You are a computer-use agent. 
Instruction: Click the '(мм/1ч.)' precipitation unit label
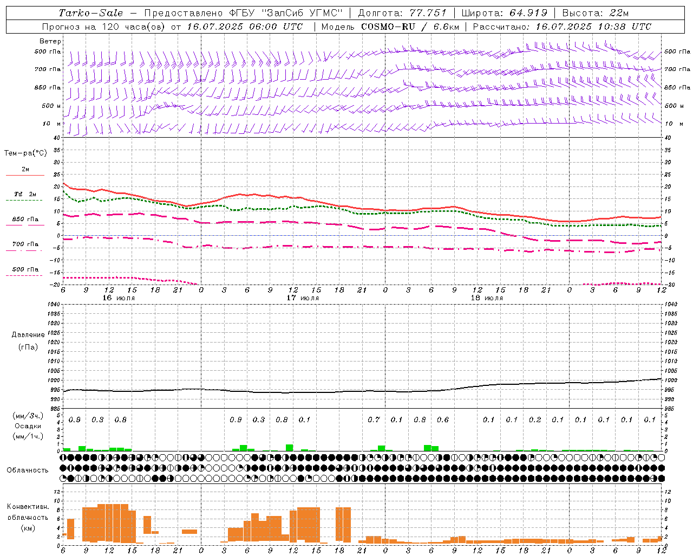[x=28, y=436]
